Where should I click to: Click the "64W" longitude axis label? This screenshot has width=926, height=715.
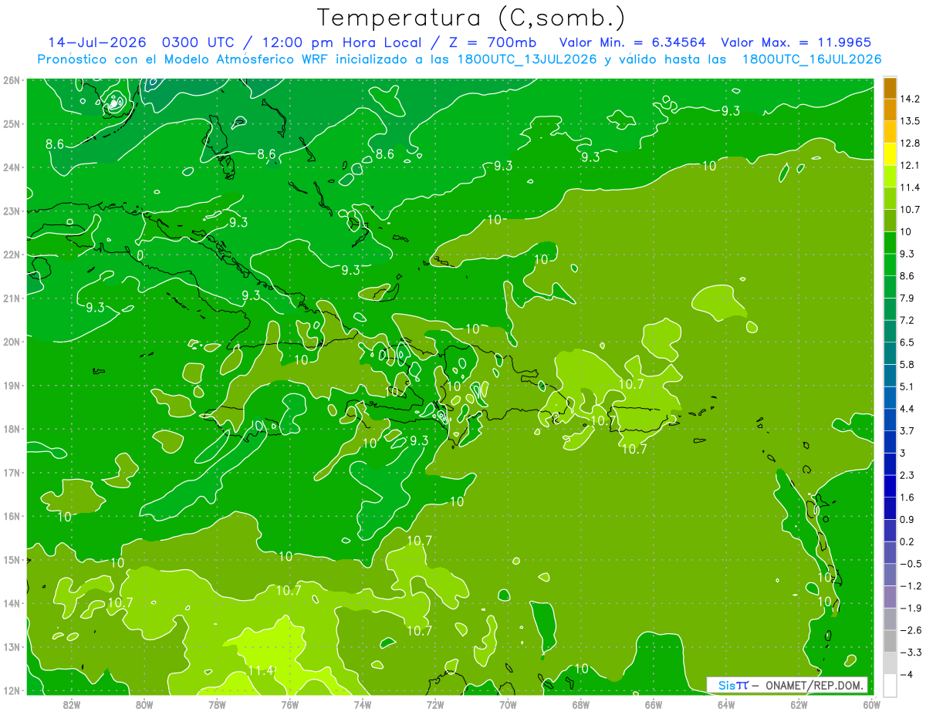tap(726, 704)
